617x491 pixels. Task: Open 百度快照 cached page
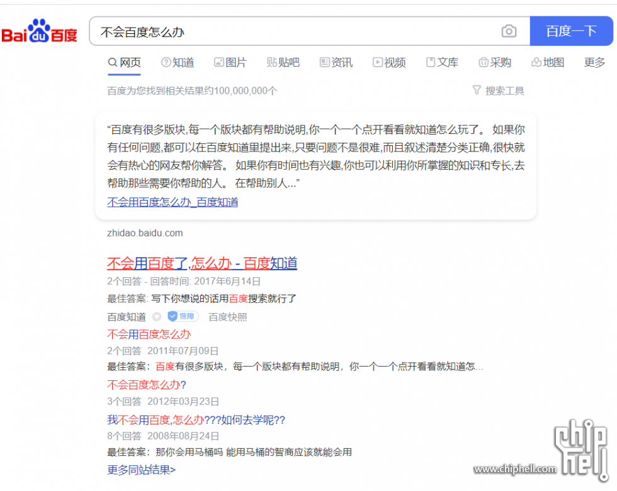coord(228,317)
